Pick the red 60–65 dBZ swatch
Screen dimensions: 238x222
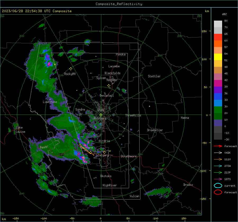[x=218, y=37]
